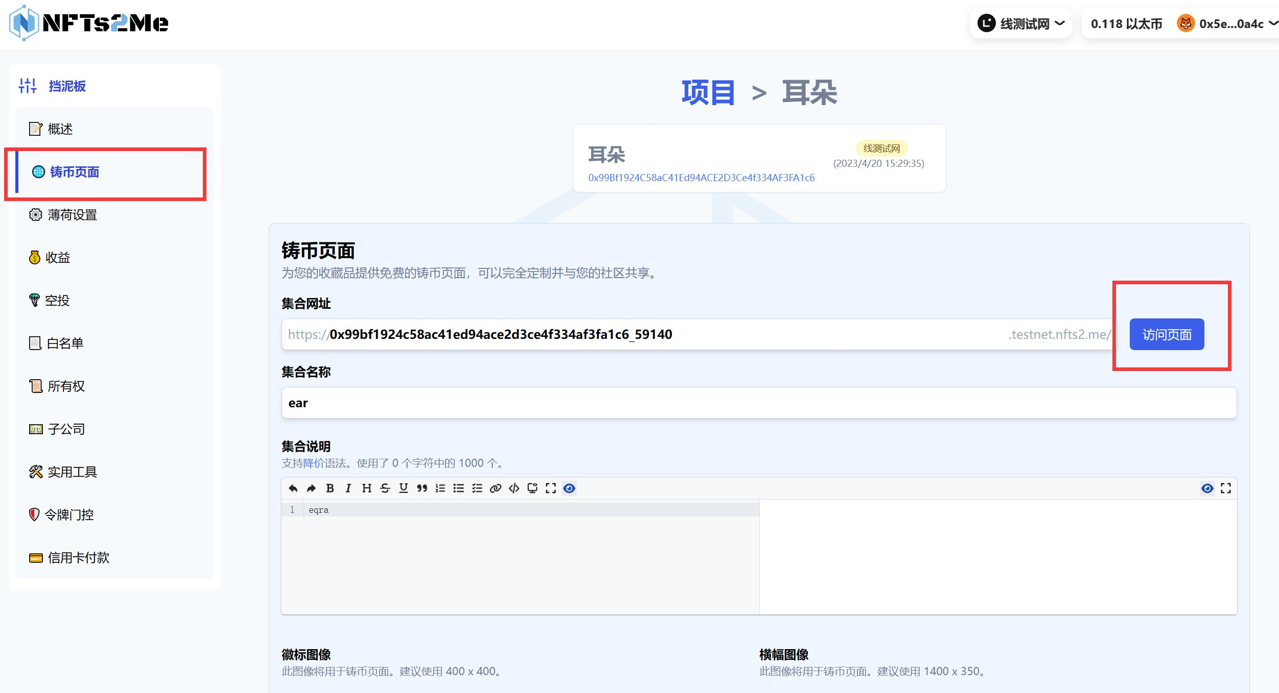Toggle preview eye in left editor toolbar

pos(569,488)
